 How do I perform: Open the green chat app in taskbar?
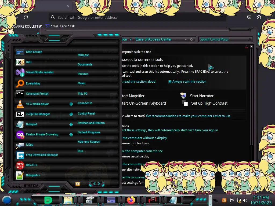[x=48, y=200]
